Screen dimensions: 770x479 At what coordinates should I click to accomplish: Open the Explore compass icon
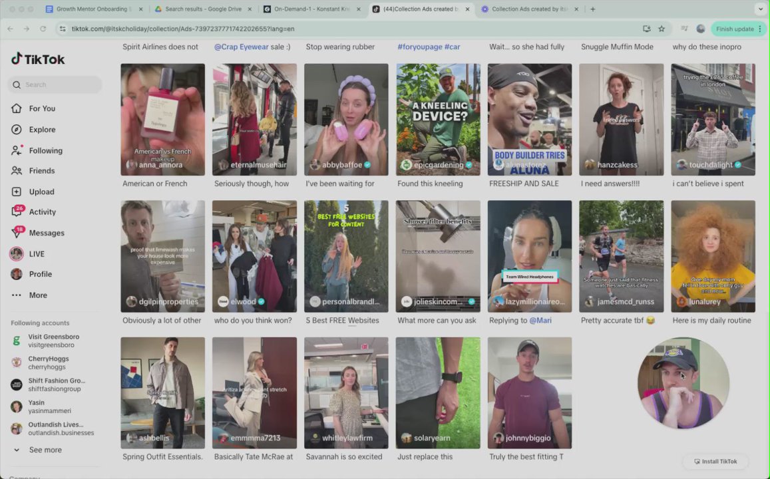click(16, 130)
